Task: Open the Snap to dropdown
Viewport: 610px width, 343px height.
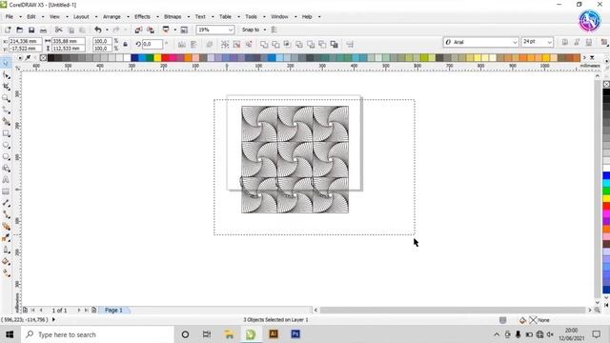Action: pos(265,30)
